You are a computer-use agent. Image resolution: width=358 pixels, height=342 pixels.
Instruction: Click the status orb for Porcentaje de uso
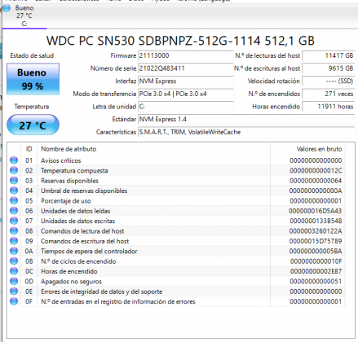pyautogui.click(x=14, y=200)
